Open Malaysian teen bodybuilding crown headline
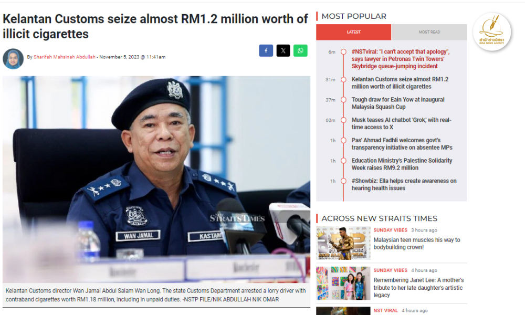525x315 pixels. (417, 244)
